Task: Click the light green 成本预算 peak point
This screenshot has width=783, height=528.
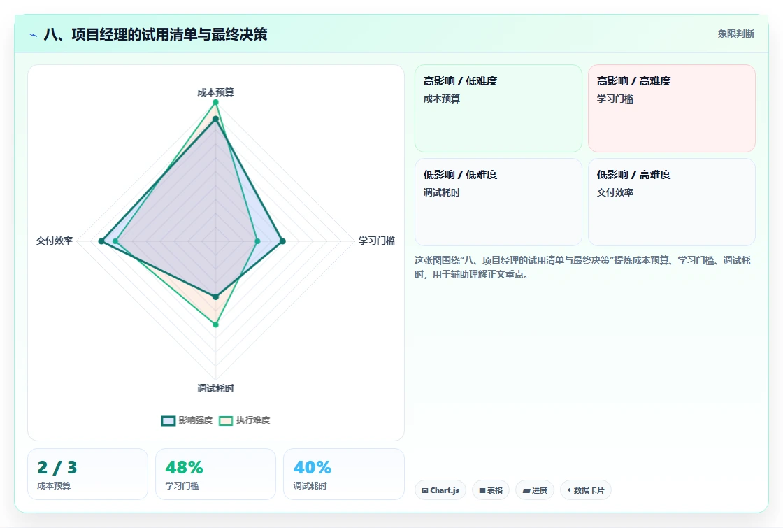Action: tap(216, 102)
